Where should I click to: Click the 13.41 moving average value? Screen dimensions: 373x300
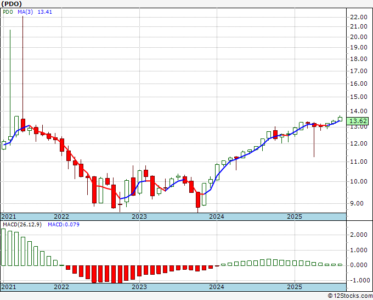[45, 12]
